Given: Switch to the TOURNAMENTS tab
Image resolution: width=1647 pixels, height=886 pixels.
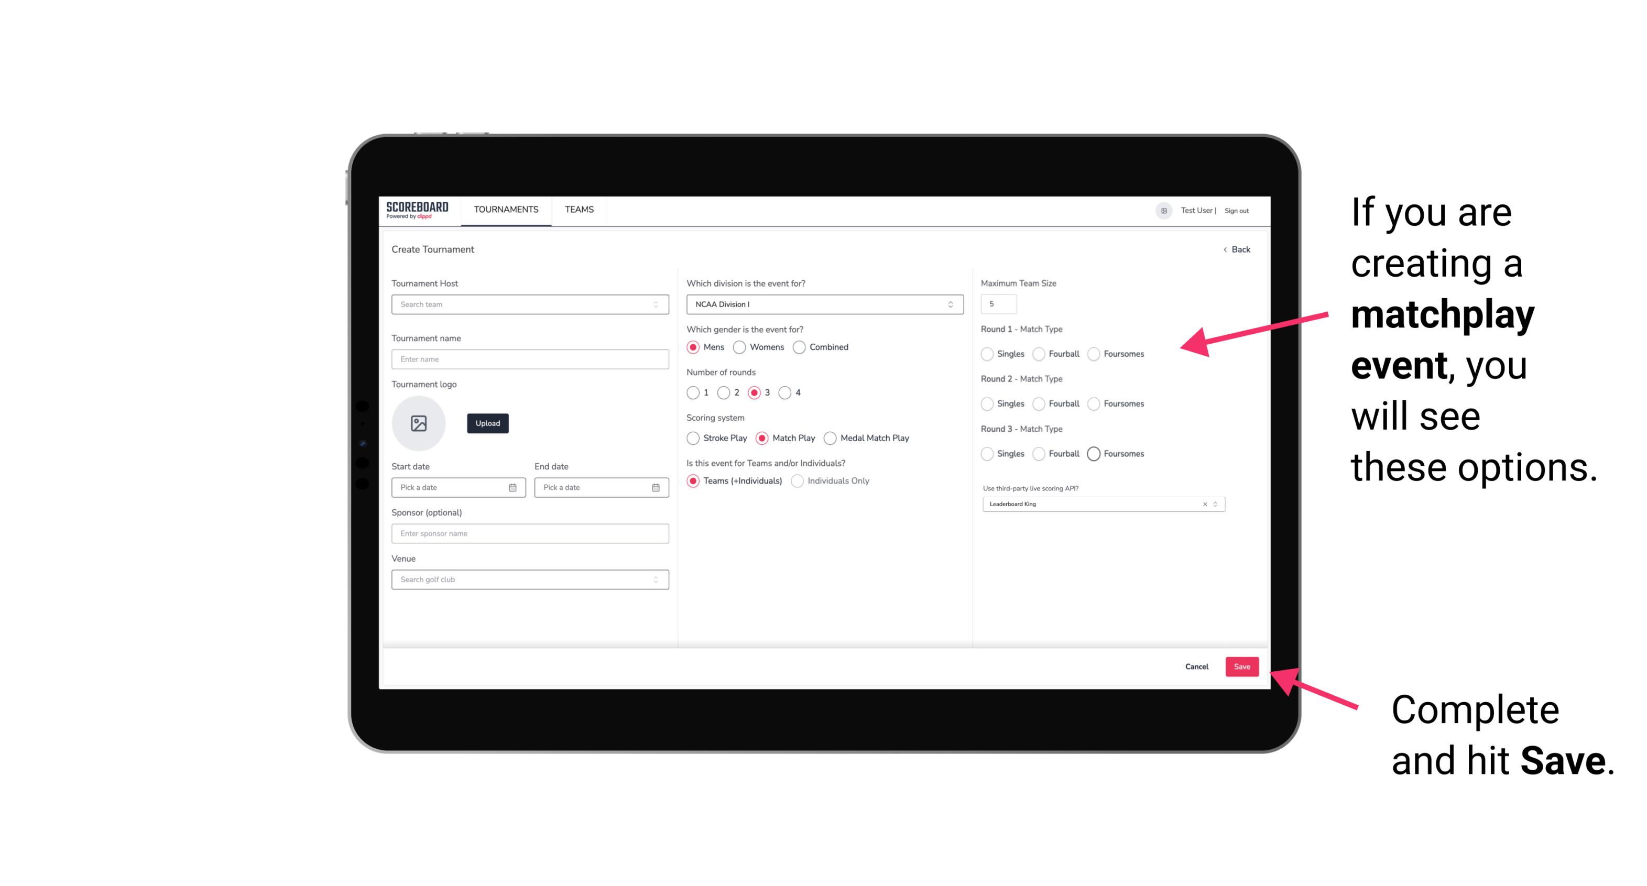Looking at the screenshot, I should [x=506, y=210].
